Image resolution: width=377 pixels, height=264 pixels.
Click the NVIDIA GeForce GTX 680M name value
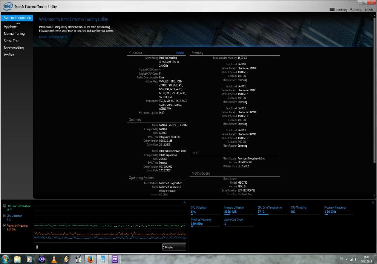click(x=173, y=125)
